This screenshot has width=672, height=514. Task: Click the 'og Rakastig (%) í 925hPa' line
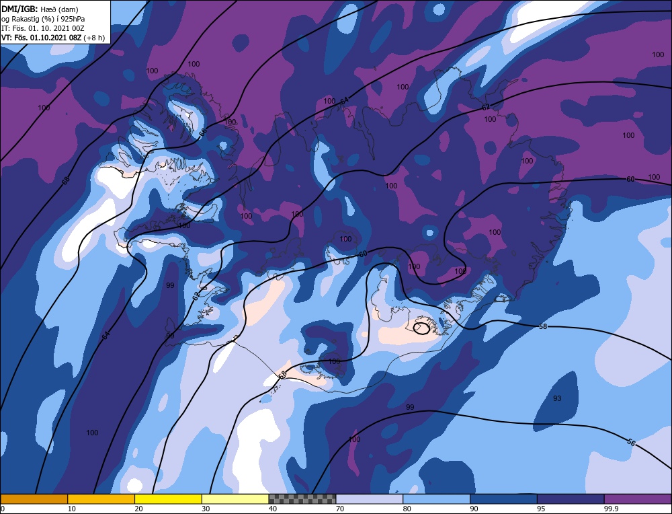(43, 19)
